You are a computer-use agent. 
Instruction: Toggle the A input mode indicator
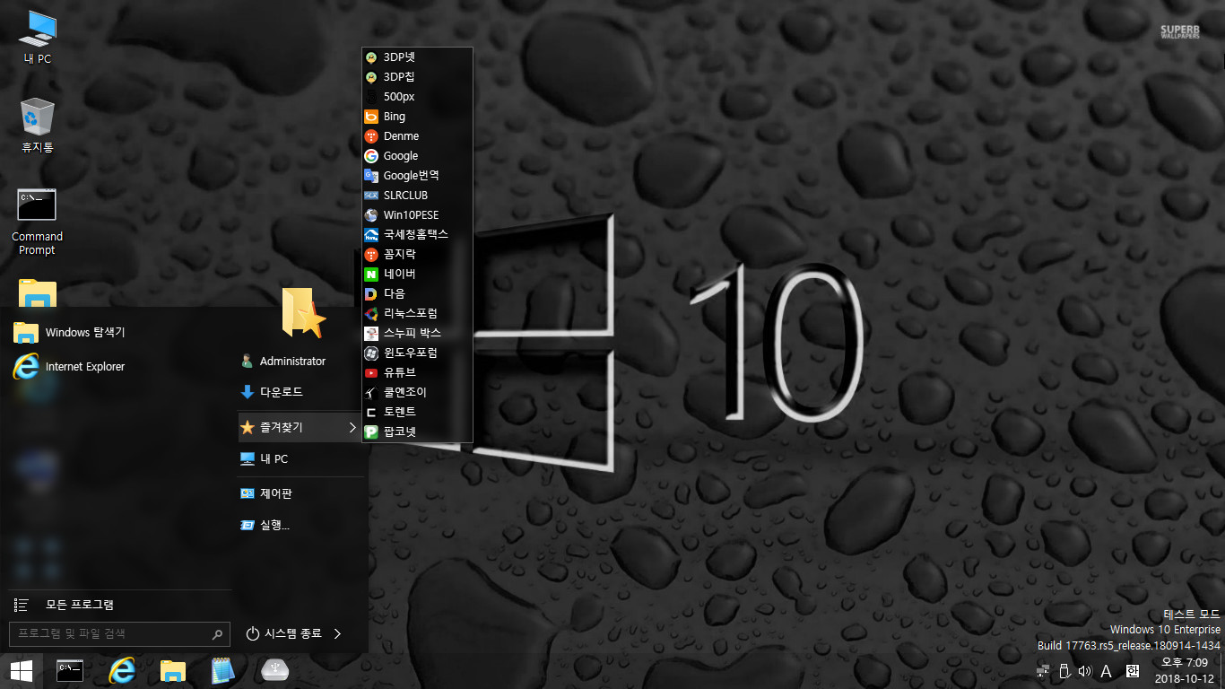[1106, 671]
